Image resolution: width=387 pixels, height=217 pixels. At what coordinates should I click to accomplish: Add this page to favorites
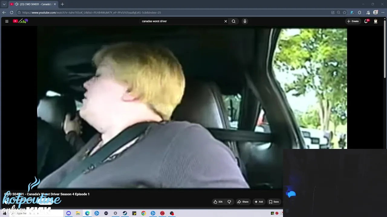344,12
